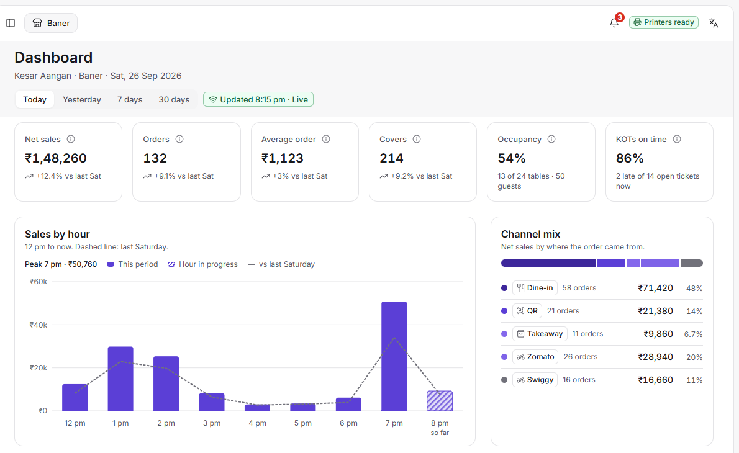The image size is (739, 453).
Task: Select the 6 pm sales bar
Action: [x=348, y=405]
